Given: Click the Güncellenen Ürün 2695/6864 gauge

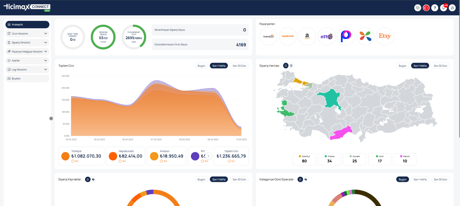Looking at the screenshot, I should (134, 37).
